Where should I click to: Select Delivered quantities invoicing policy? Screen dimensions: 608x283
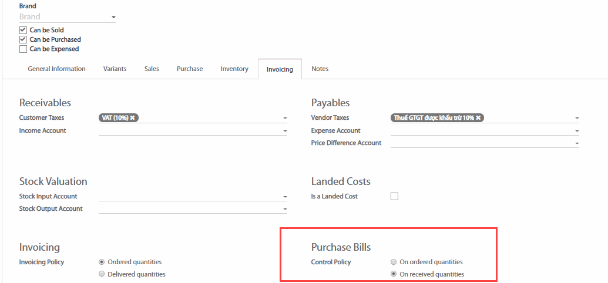(102, 274)
